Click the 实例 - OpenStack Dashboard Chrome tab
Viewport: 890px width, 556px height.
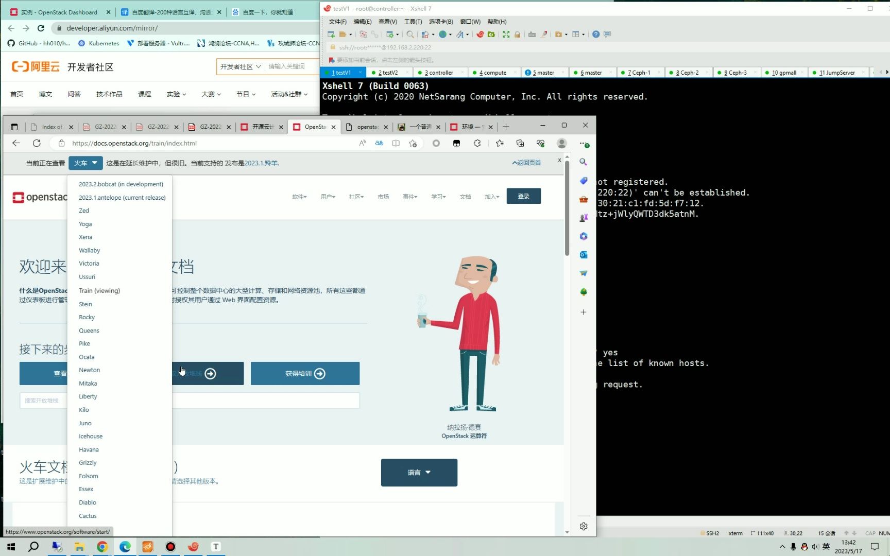click(x=59, y=12)
